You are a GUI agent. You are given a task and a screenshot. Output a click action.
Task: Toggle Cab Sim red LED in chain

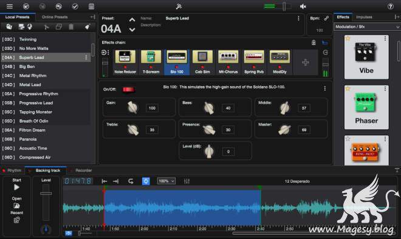point(202,67)
